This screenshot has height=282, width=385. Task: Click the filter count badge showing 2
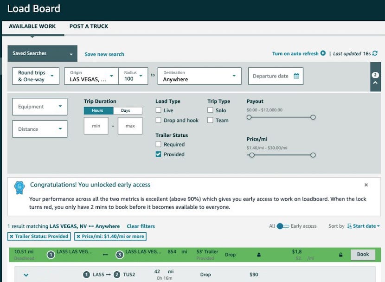[x=375, y=75]
